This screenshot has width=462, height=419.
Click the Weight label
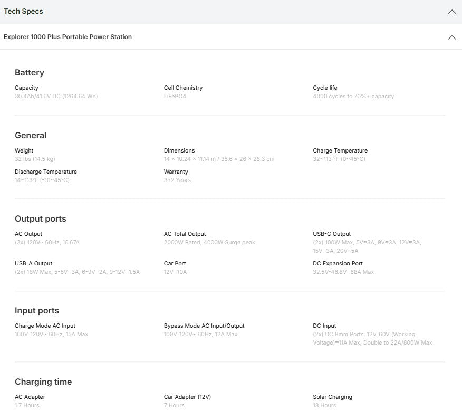pyautogui.click(x=24, y=151)
